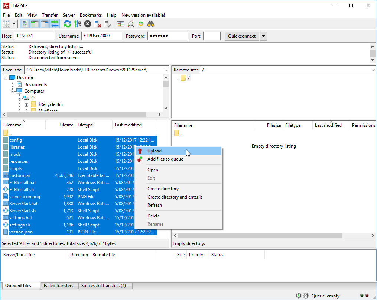The image size is (377, 300).
Task: Click local tree horizontal scrollbar
Action: (x=77, y=114)
